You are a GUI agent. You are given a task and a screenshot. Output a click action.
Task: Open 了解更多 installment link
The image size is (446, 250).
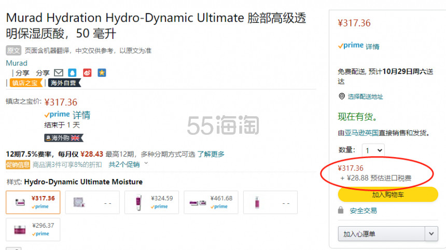(x=211, y=154)
